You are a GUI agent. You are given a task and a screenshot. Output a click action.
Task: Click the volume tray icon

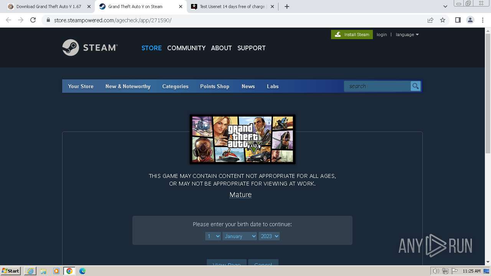click(x=436, y=271)
